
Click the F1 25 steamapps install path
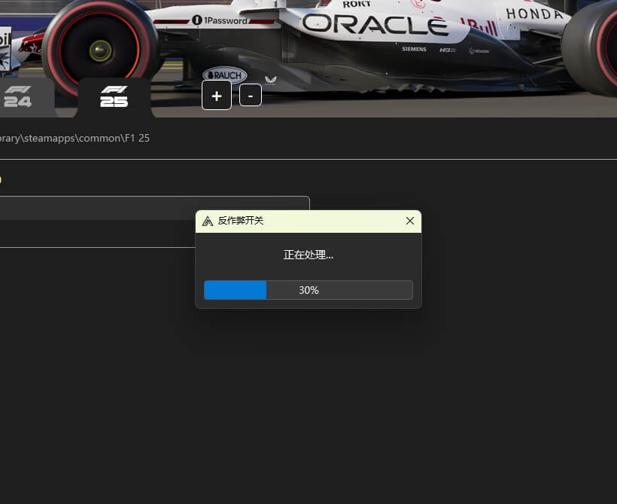[74, 139]
